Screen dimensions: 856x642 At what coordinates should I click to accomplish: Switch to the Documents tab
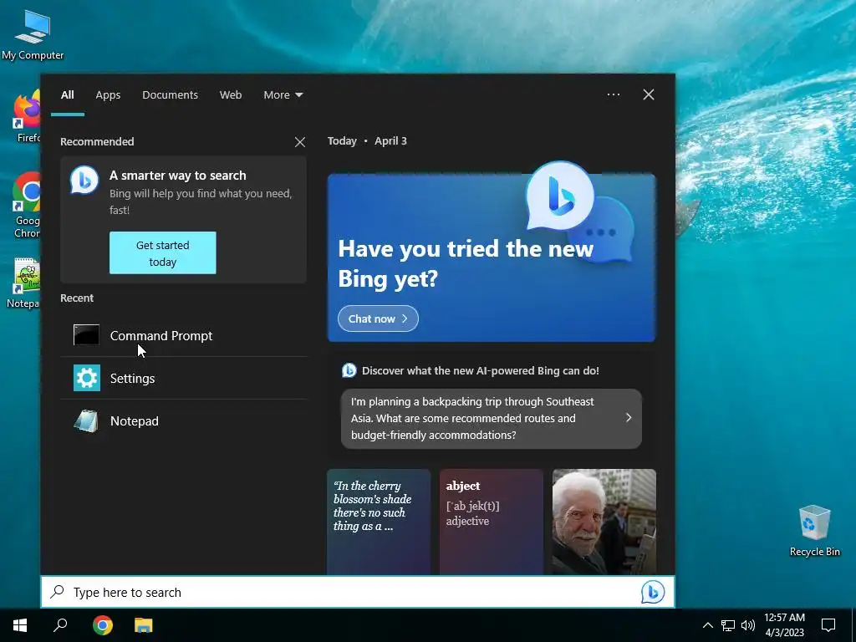pos(170,94)
